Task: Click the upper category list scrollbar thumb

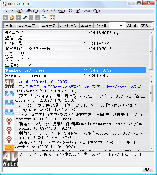Action: point(151,52)
